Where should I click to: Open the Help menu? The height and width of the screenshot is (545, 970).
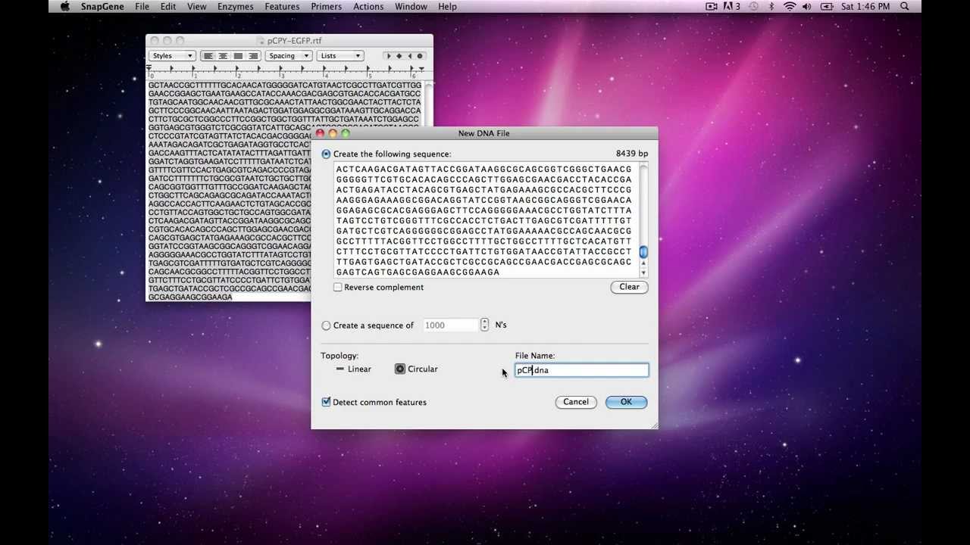(x=447, y=7)
